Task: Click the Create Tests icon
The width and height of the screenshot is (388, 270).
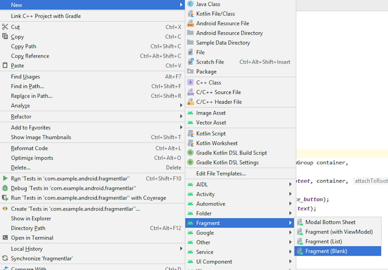Action: [x=5, y=209]
